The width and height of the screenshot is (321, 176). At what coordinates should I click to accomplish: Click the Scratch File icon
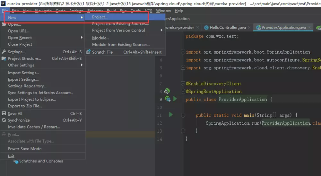click(x=88, y=52)
